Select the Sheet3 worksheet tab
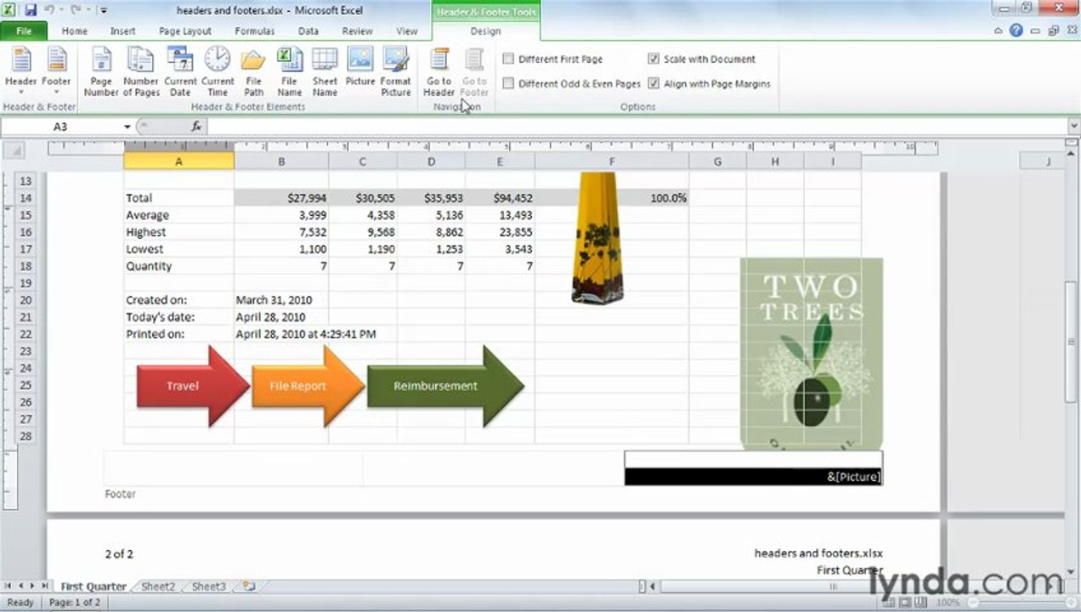 [209, 586]
